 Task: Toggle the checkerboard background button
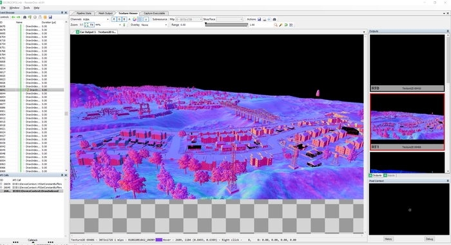click(x=140, y=19)
